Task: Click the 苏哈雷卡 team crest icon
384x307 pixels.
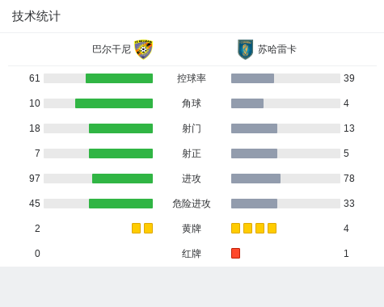Action: 245,49
